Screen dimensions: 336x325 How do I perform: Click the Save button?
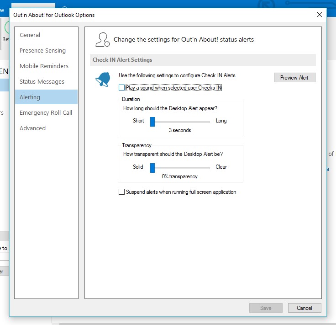point(266,308)
